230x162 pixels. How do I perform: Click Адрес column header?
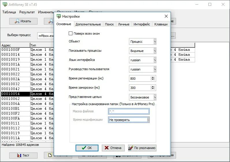[x=15, y=45]
